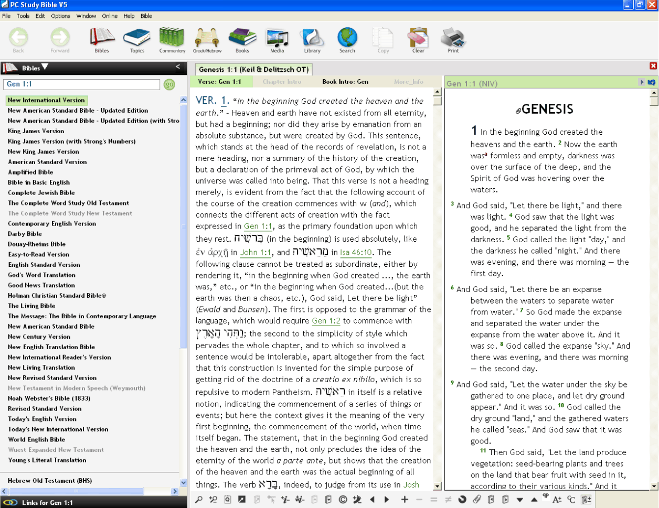Click the Print icon
This screenshot has height=508, width=659.
453,40
